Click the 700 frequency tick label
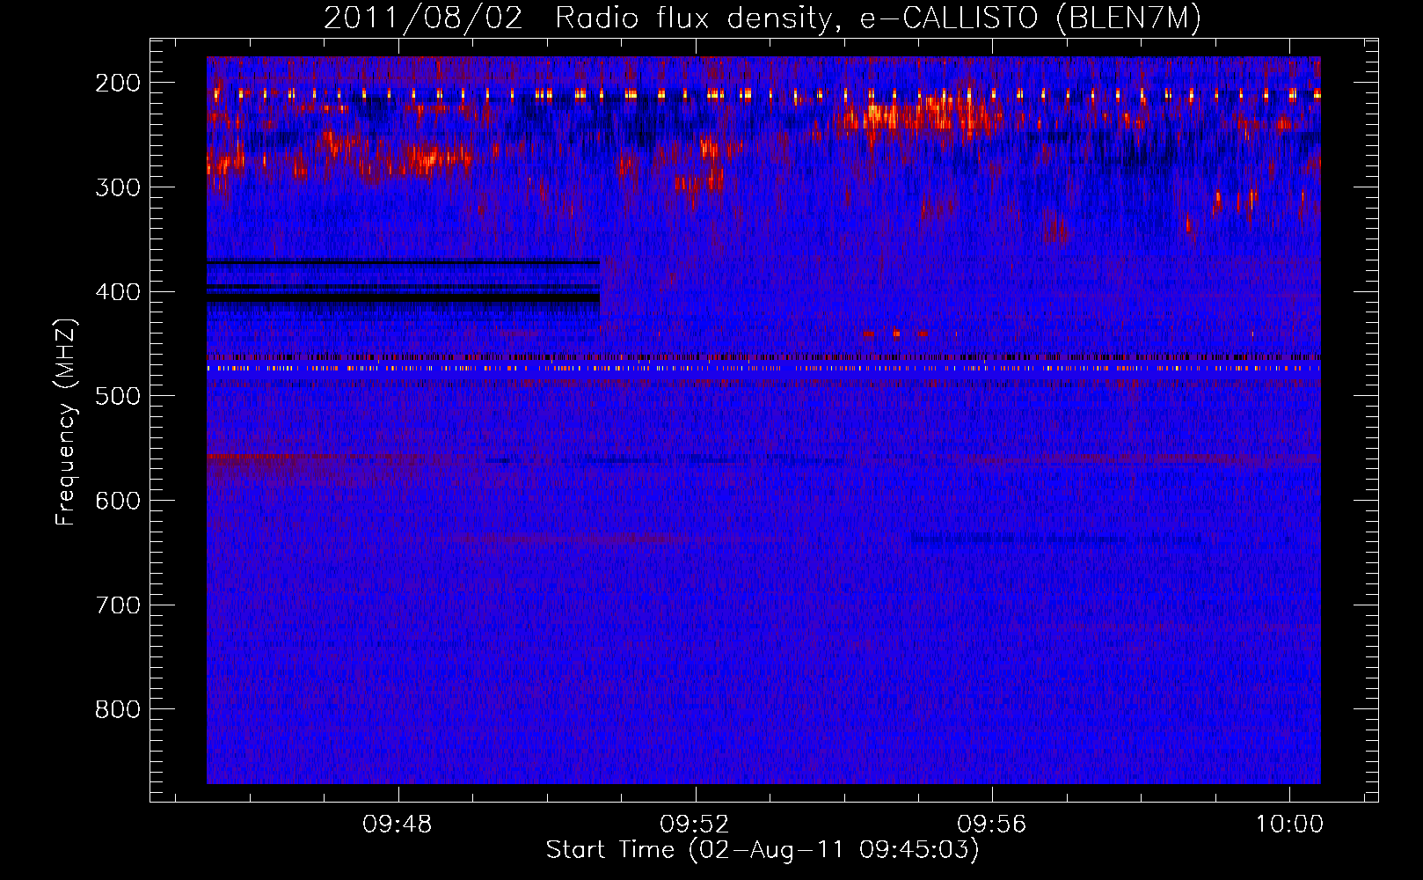This screenshot has height=880, width=1423. [117, 605]
